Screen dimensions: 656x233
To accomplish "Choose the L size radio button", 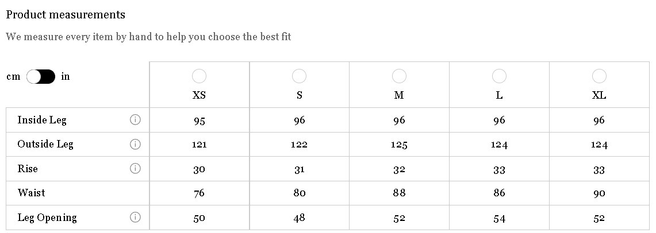I will (499, 76).
